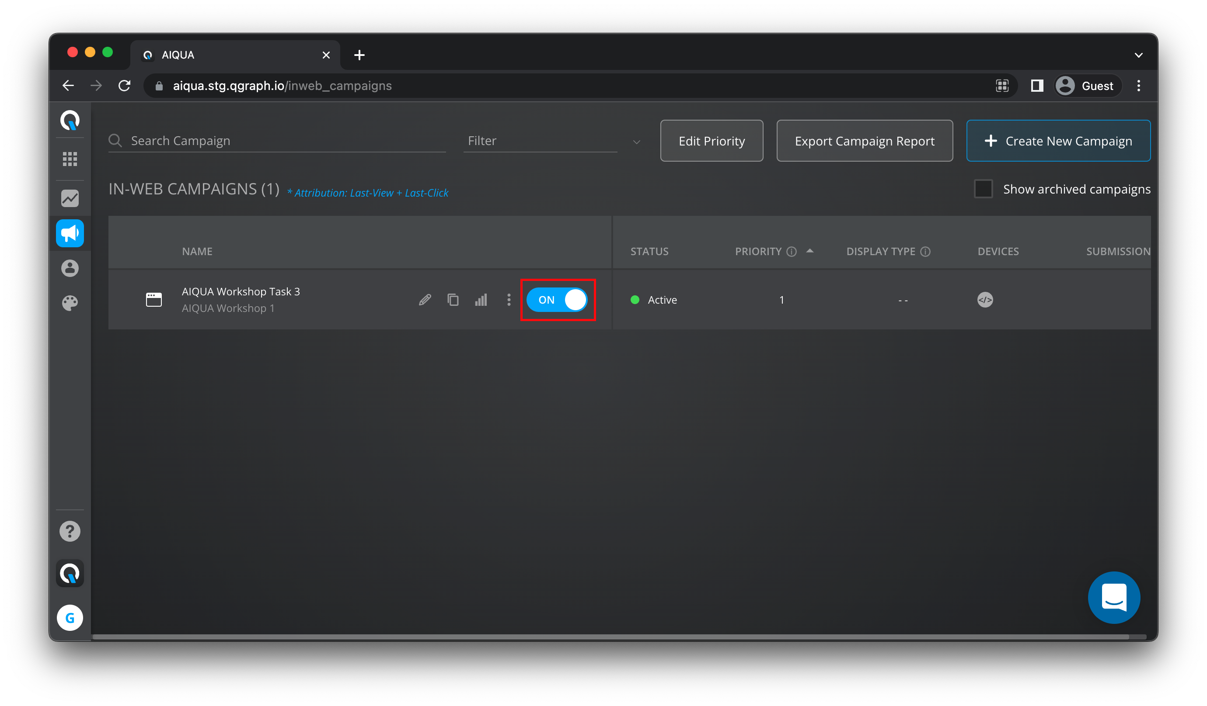
Task: Open campaign statistics bar chart icon
Action: pyautogui.click(x=481, y=300)
